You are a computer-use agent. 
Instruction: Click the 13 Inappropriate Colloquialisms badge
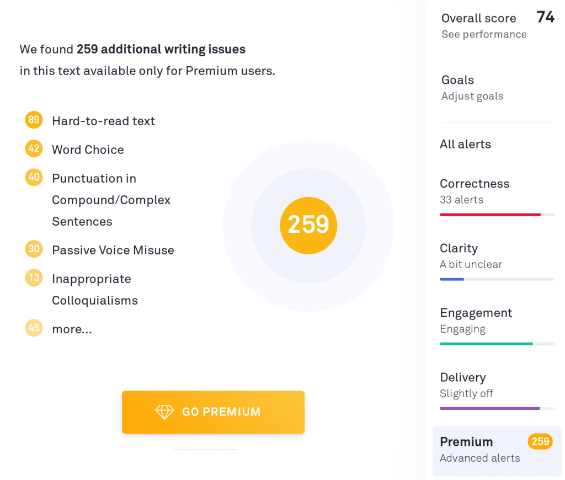click(x=34, y=278)
